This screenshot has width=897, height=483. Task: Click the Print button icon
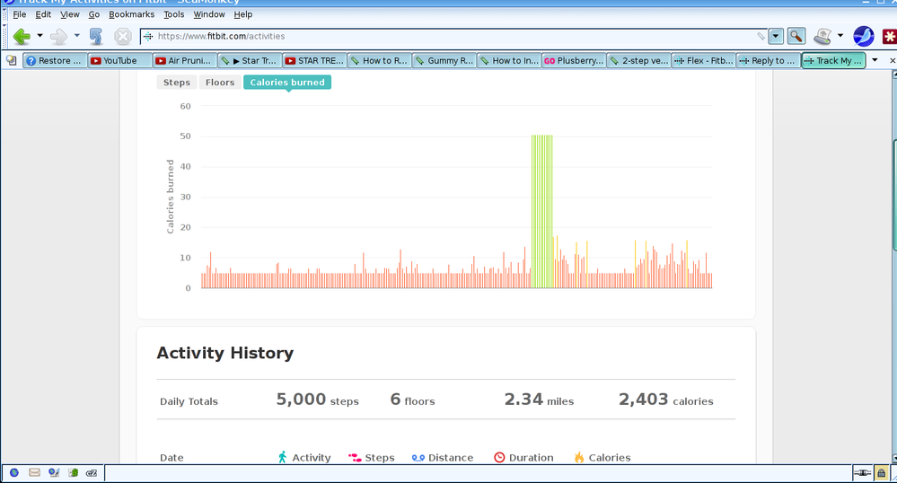tap(822, 36)
